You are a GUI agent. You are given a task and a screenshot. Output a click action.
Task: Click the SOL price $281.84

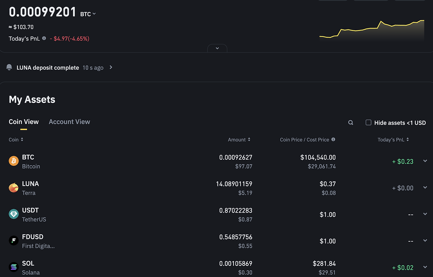tap(324, 263)
